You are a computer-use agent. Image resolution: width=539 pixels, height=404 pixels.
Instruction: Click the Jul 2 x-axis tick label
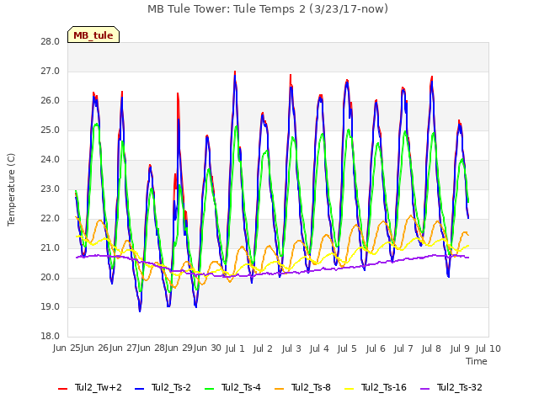(263, 348)
